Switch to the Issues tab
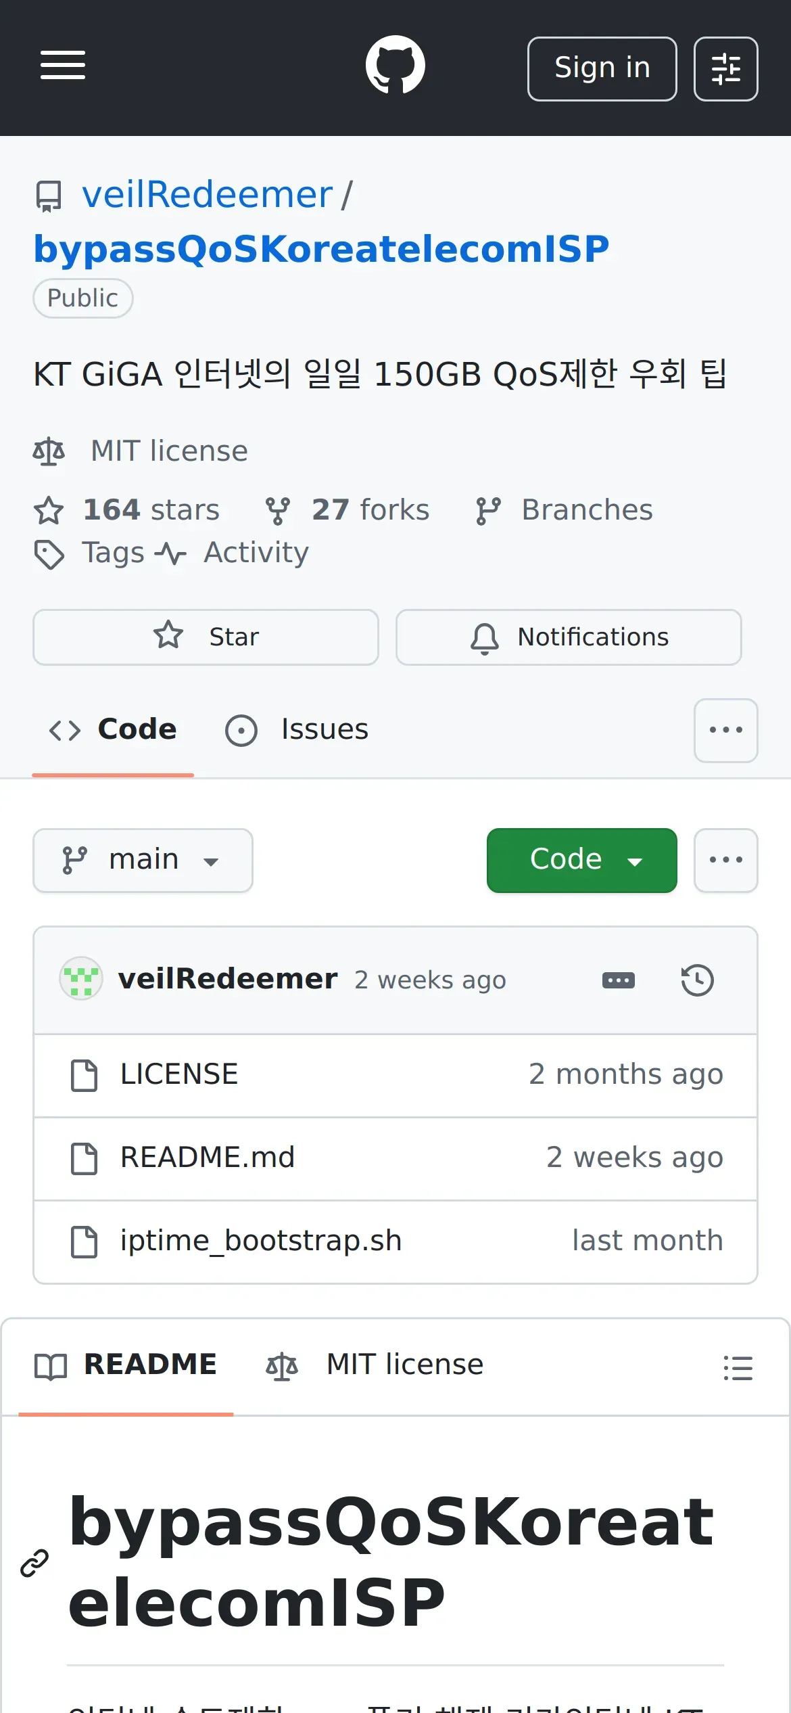Image resolution: width=791 pixels, height=1713 pixels. pyautogui.click(x=297, y=730)
